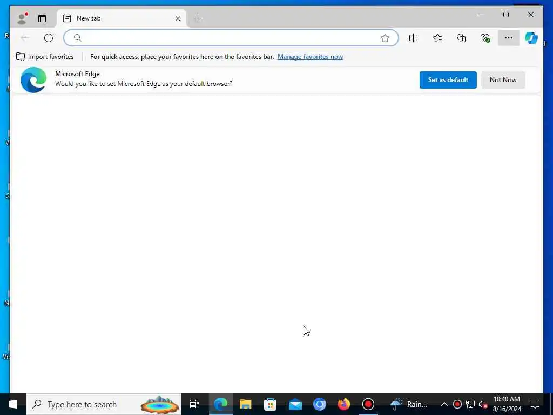Open Settings and more ellipsis menu
Screen dimensions: 553x415
[x=509, y=38]
